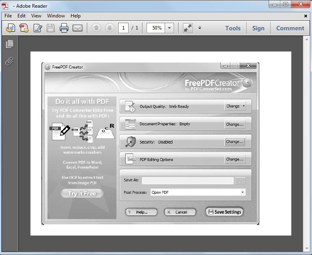This screenshot has height=255, width=312.
Task: Click the convert file to PDF toolbar icon
Action: 11,28
